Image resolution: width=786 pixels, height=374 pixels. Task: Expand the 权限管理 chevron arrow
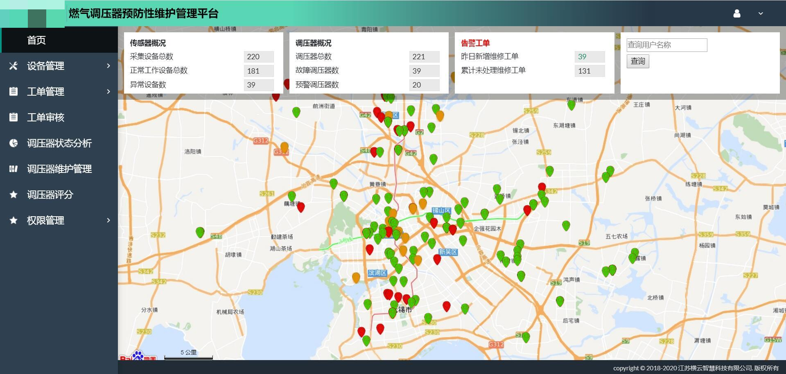coord(108,220)
